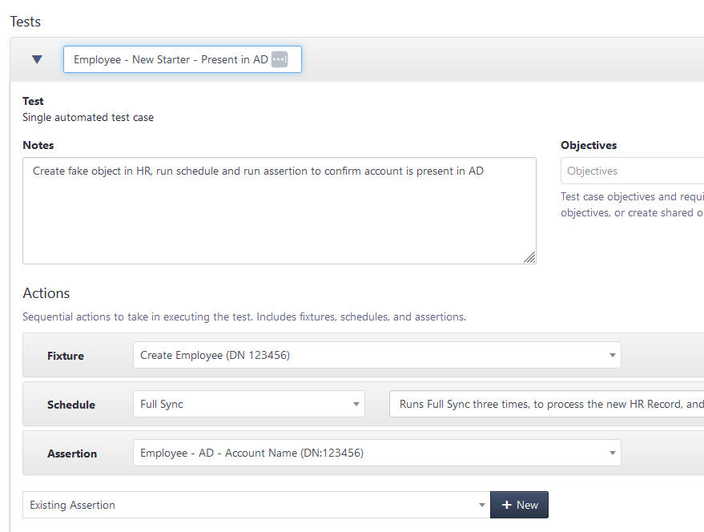704x532 pixels.
Task: Edit the schedule description text field
Action: tap(546, 404)
